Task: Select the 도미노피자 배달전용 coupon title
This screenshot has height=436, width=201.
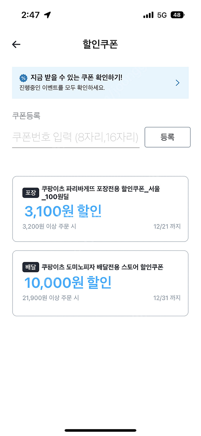Action: pos(102,267)
